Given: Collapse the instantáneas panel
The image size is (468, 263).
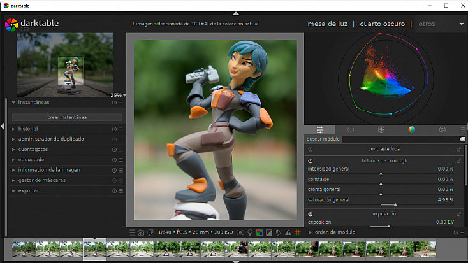Looking at the screenshot, I should (x=13, y=103).
